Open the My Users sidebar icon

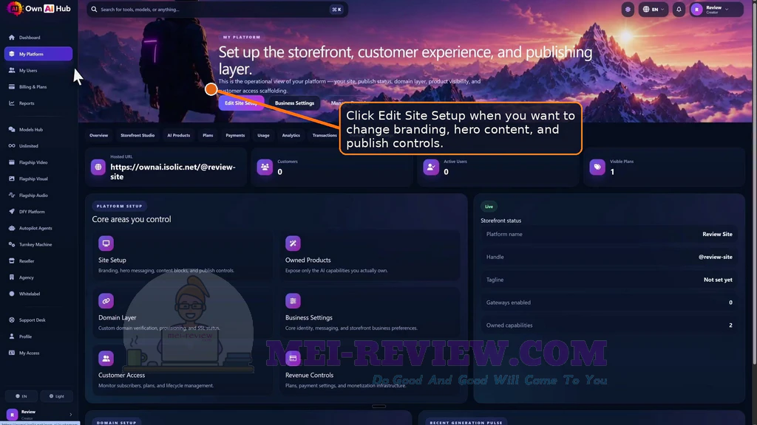pyautogui.click(x=12, y=70)
